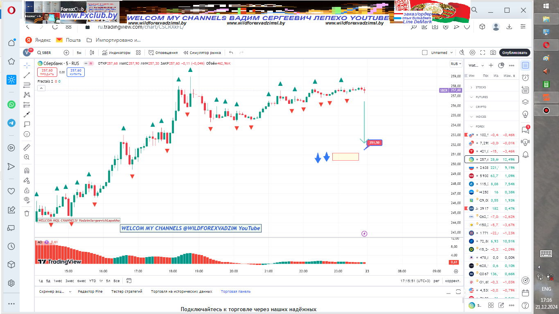Viewport: 559px width, 314px height.
Task: Select the crosshair cursor tool
Action: click(27, 65)
